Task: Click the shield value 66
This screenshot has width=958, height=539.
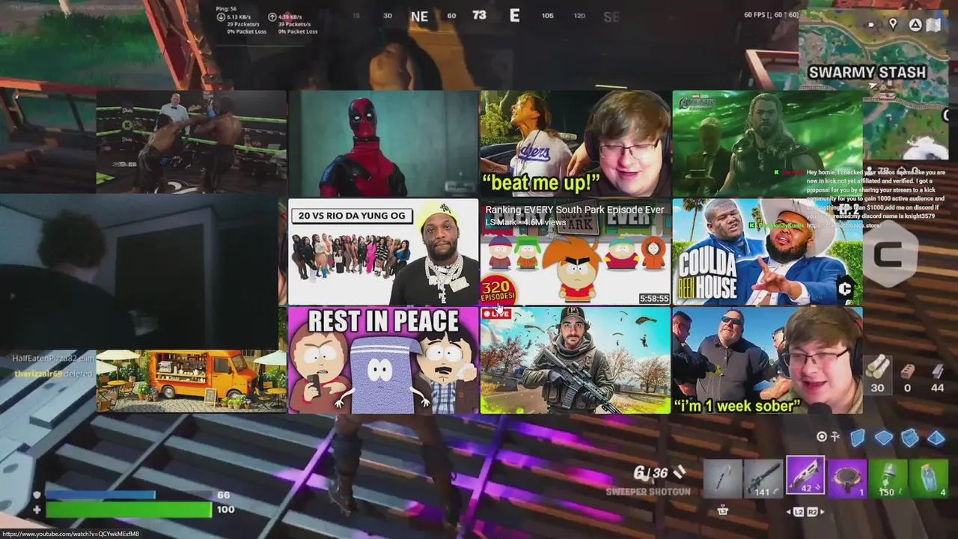Action: click(223, 495)
